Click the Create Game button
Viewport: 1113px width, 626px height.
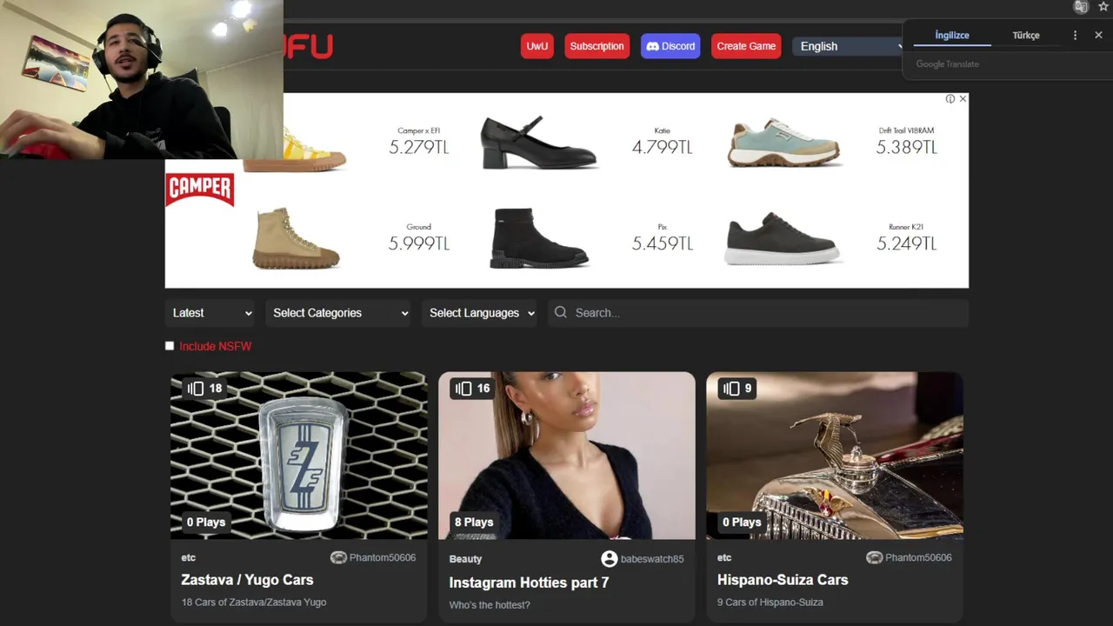click(x=746, y=46)
